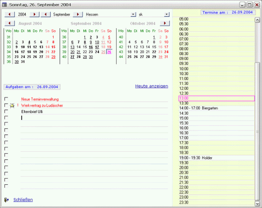Check off the Neue Terminverwaltung task
Image resolution: width=262 pixels, height=208 pixels.
coord(6,99)
